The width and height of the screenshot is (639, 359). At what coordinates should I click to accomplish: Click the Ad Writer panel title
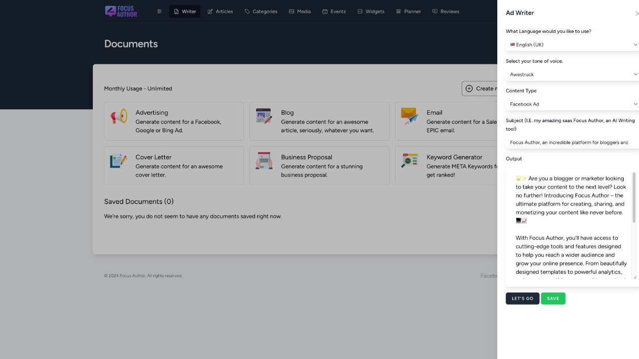click(520, 13)
